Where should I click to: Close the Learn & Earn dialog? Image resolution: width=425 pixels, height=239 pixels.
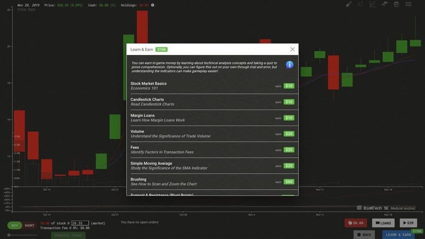(292, 49)
